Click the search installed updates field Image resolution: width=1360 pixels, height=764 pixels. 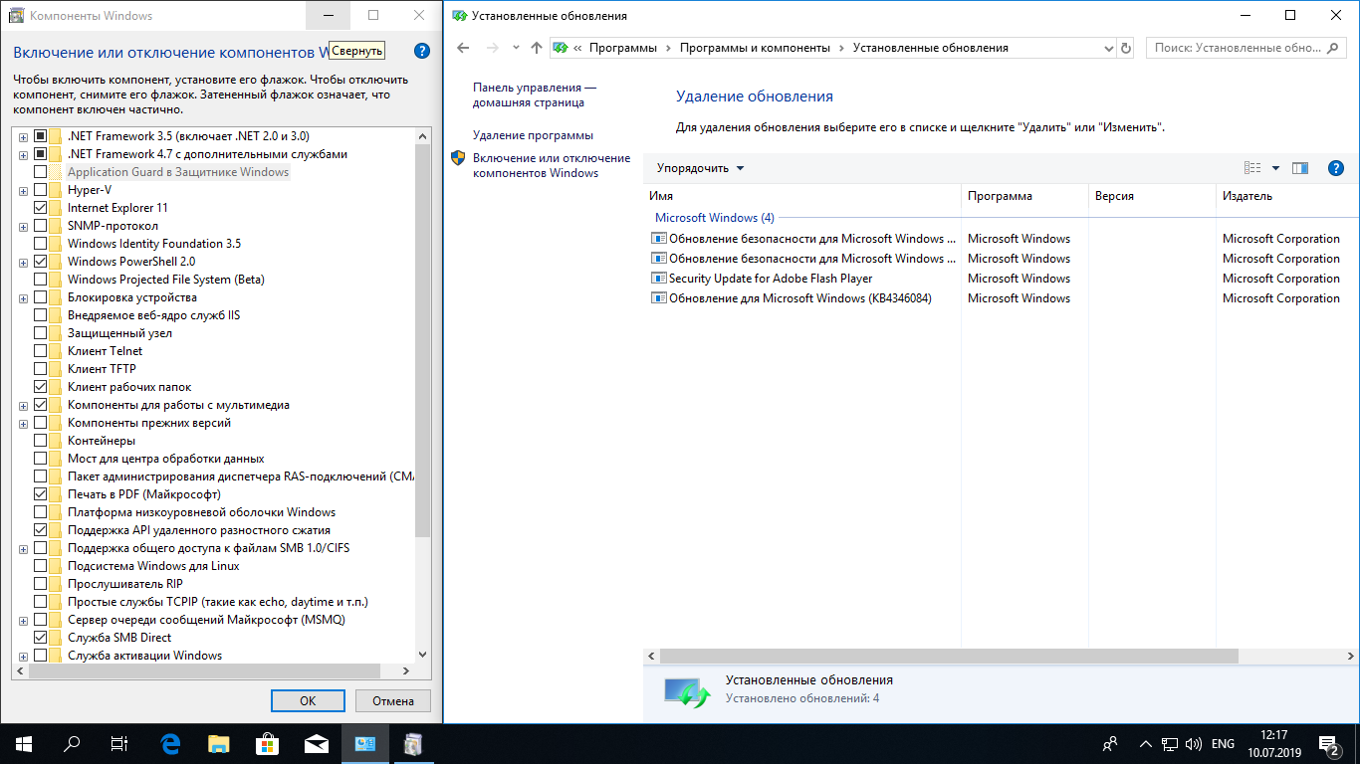pos(1245,48)
